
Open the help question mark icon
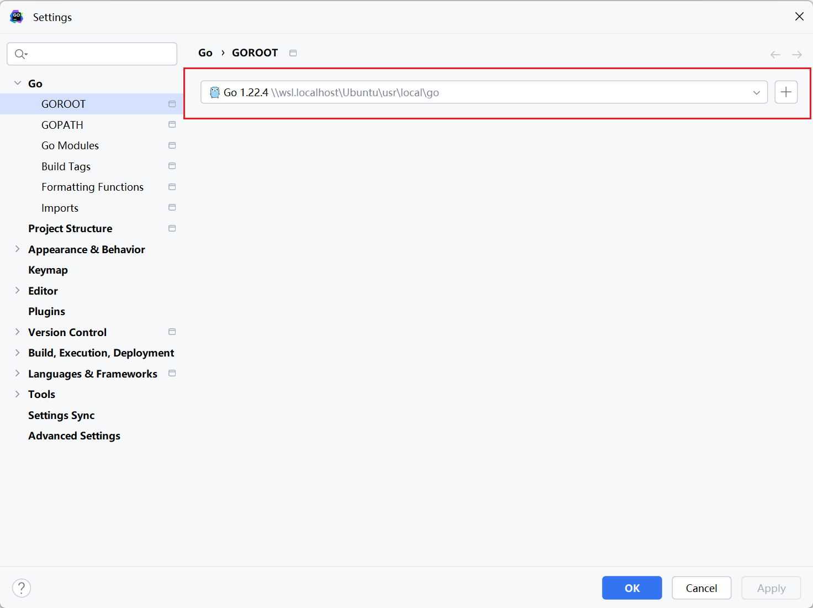(x=22, y=588)
